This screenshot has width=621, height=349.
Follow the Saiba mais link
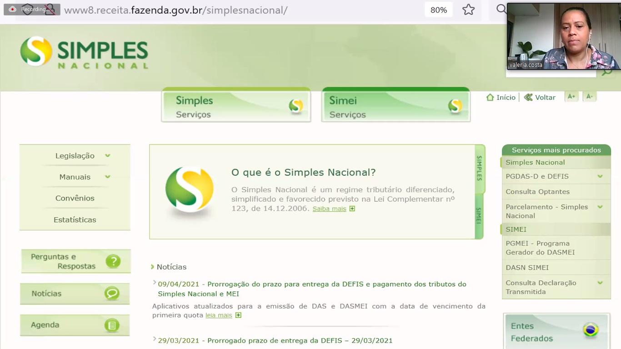[x=329, y=209]
